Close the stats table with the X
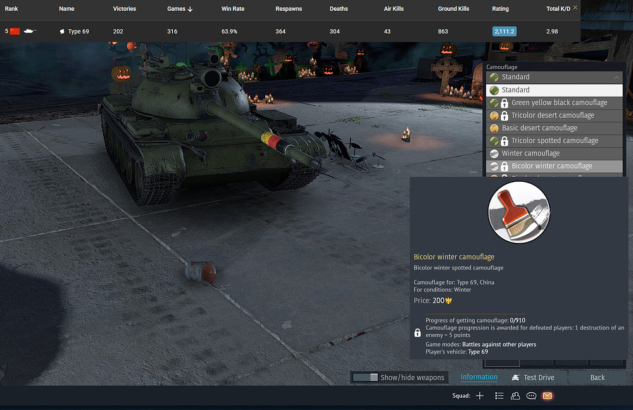Image resolution: width=633 pixels, height=410 pixels. (x=575, y=7)
